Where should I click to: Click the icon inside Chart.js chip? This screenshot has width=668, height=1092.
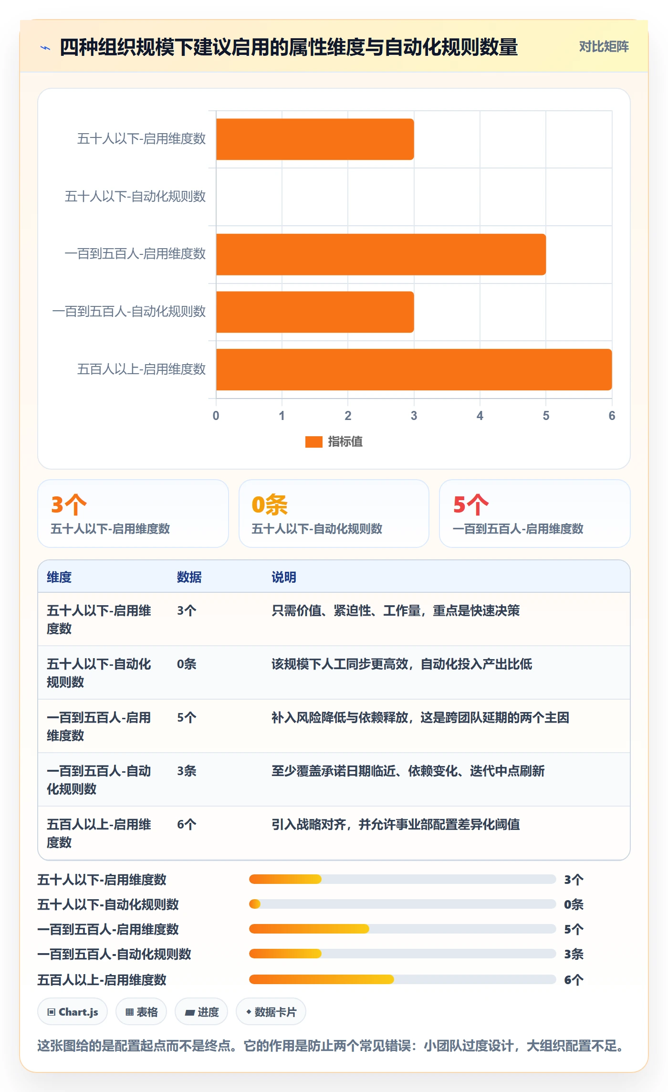point(51,1012)
